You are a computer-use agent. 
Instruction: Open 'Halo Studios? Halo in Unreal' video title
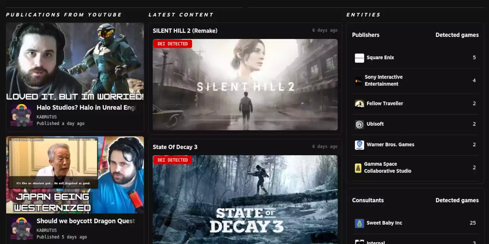(86, 108)
